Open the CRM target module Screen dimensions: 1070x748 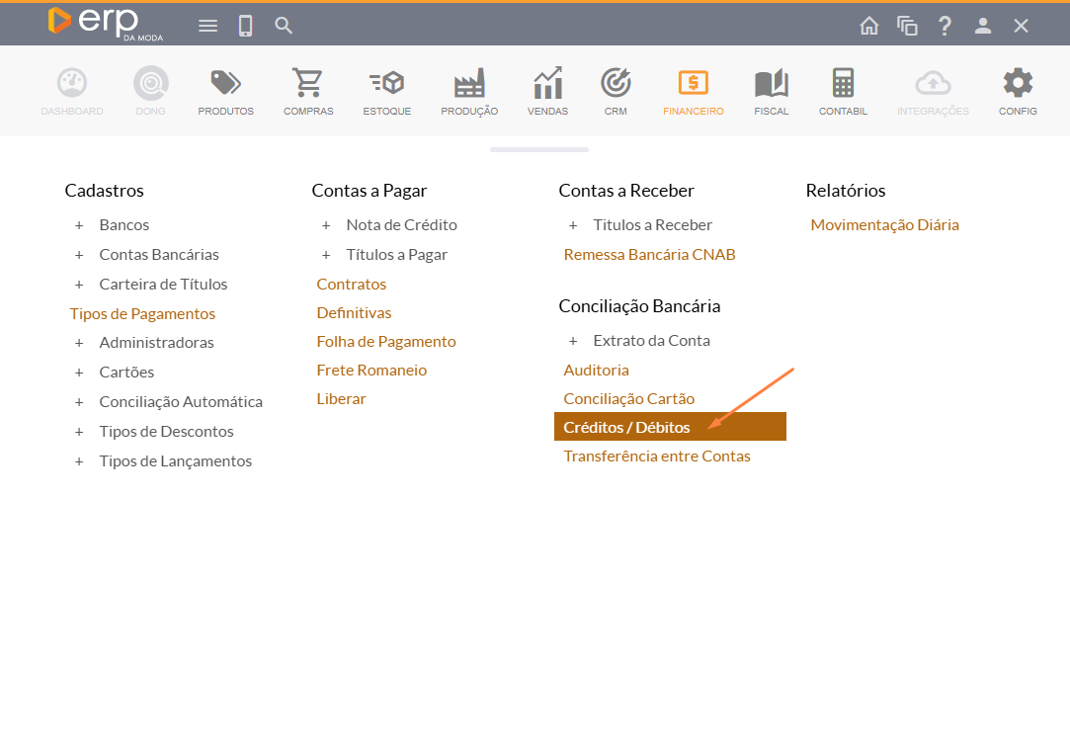click(x=616, y=91)
